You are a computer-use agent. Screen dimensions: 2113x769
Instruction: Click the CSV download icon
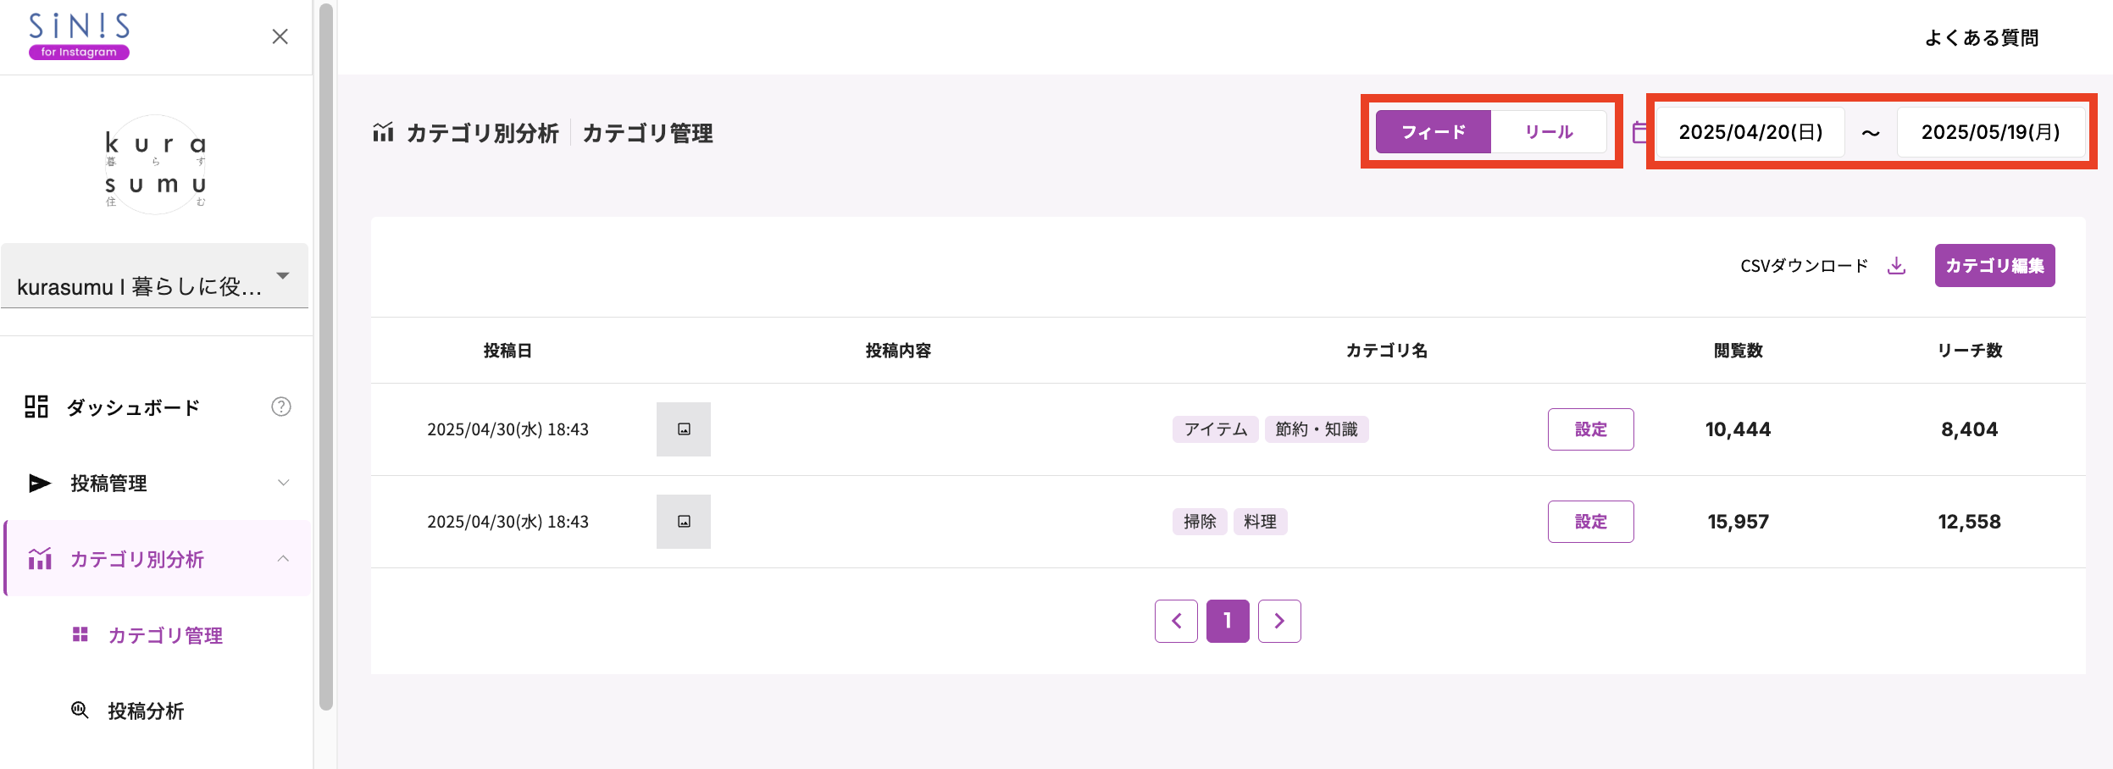point(1897,266)
